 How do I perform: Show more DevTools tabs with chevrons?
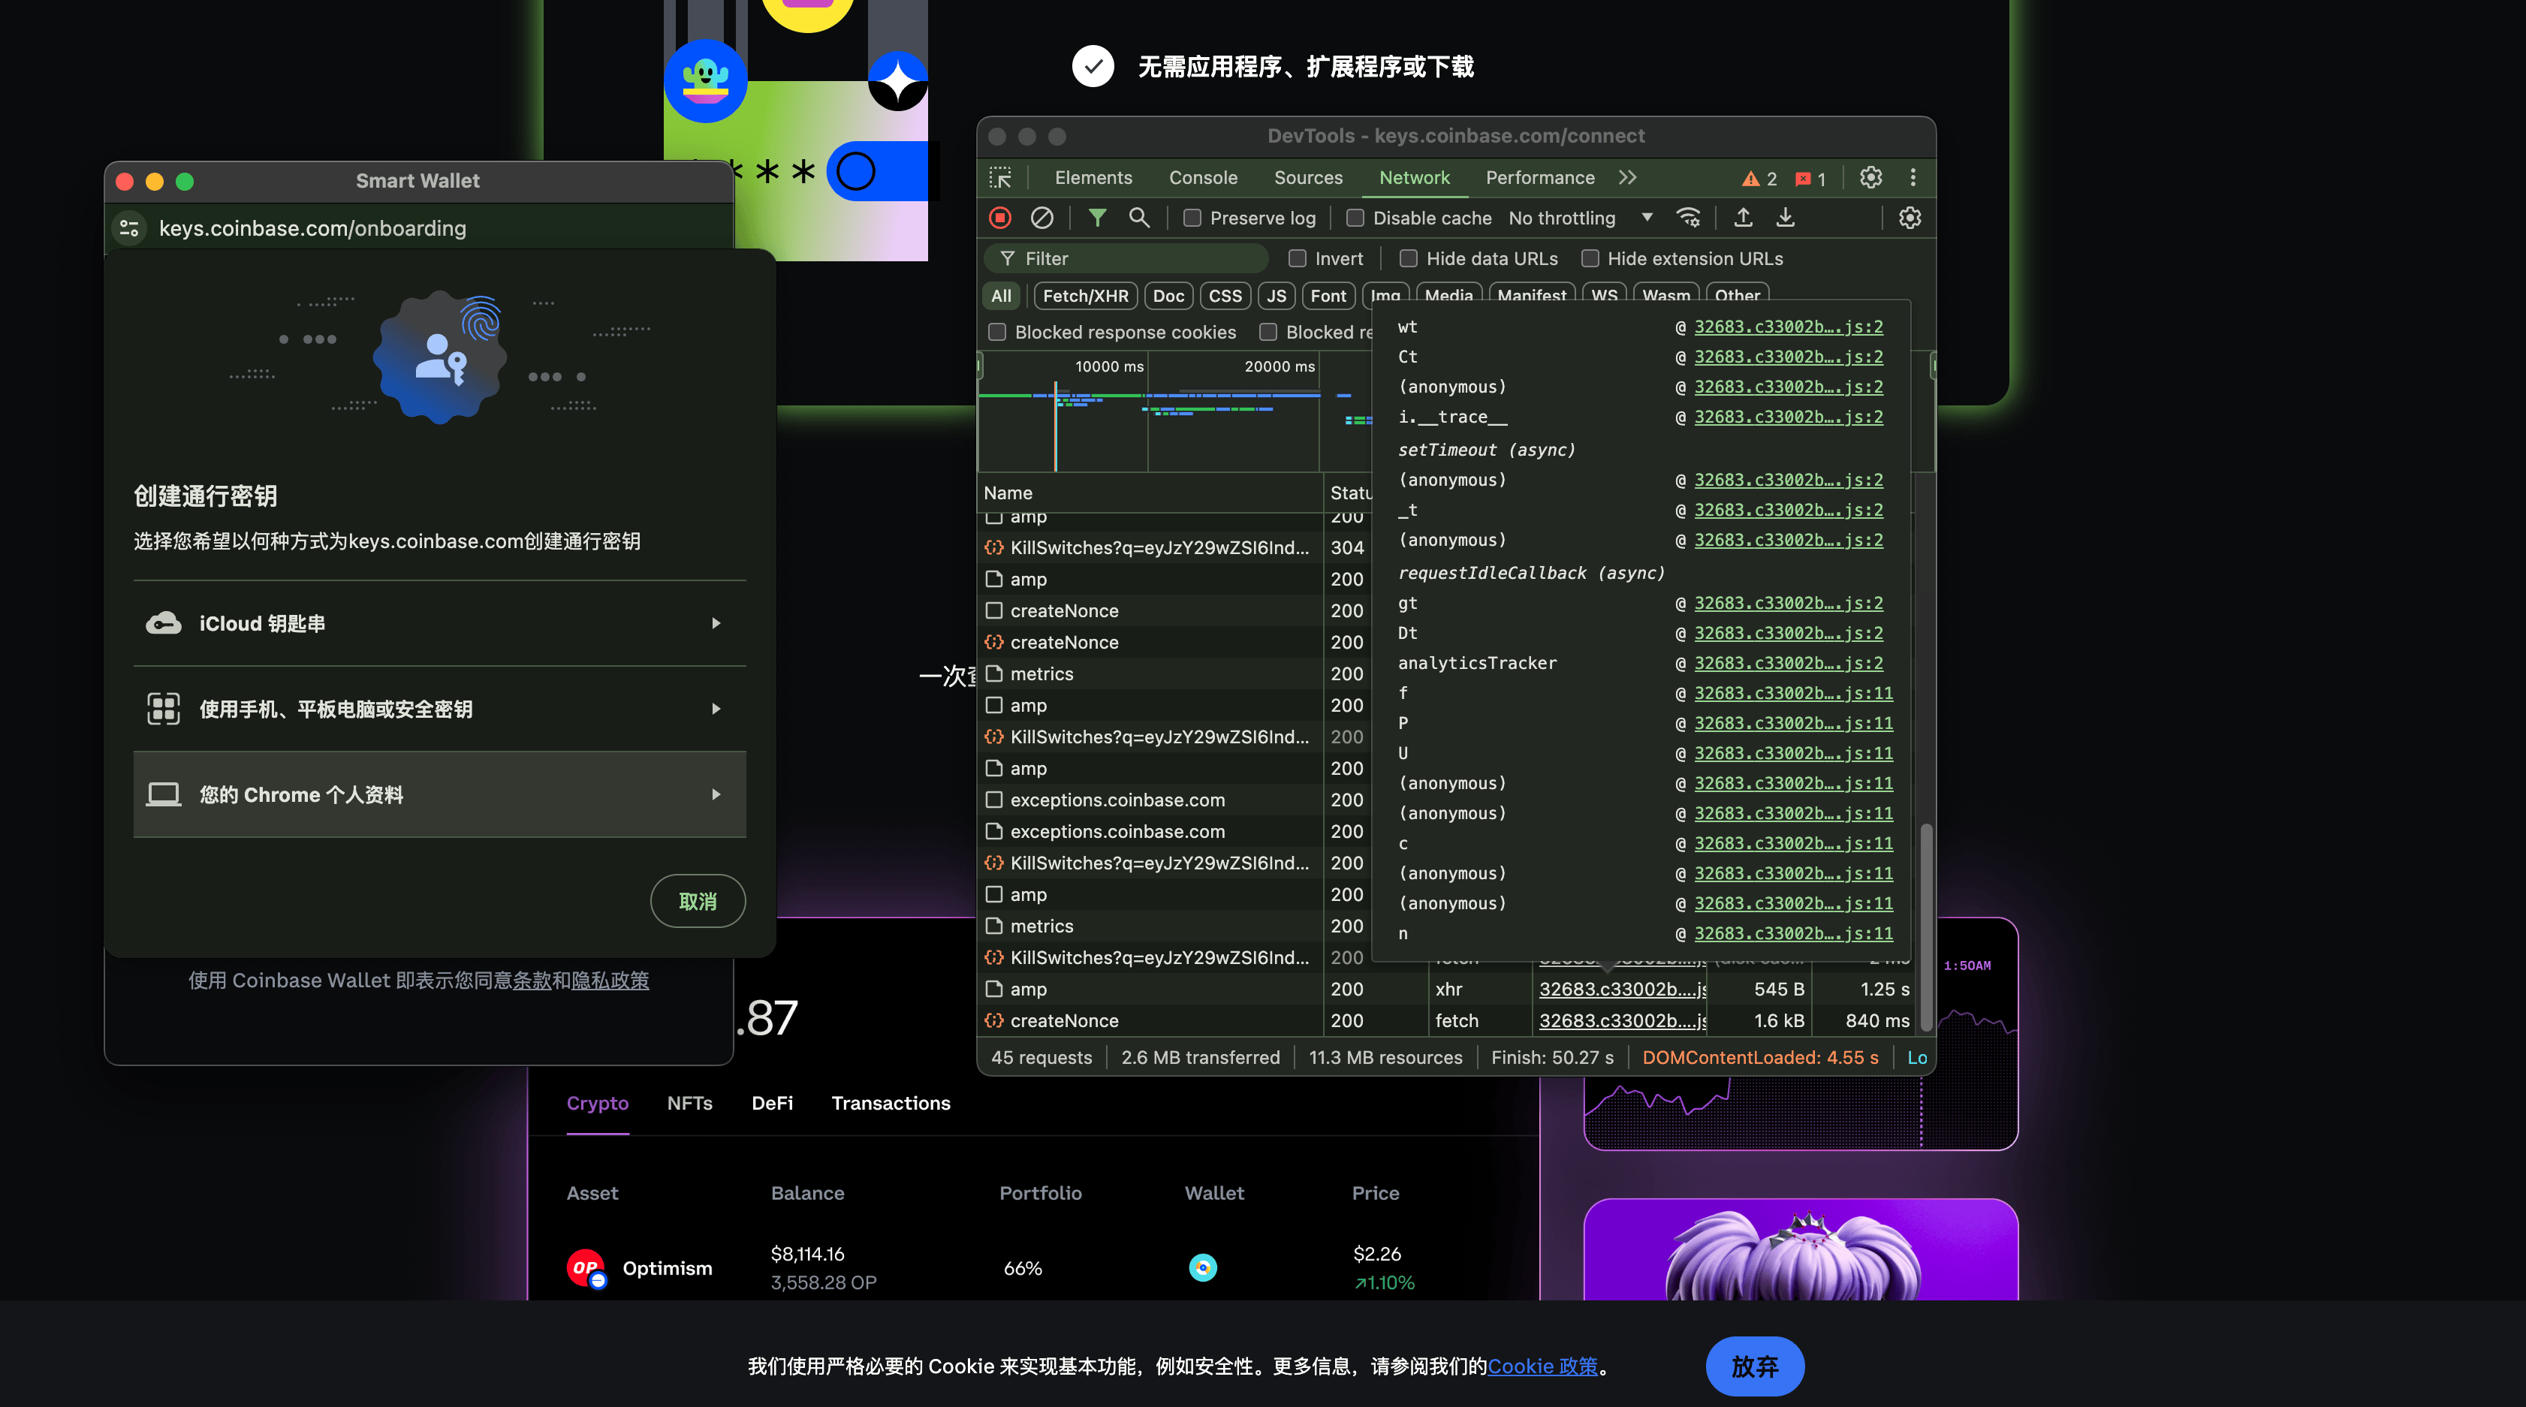coord(1628,177)
